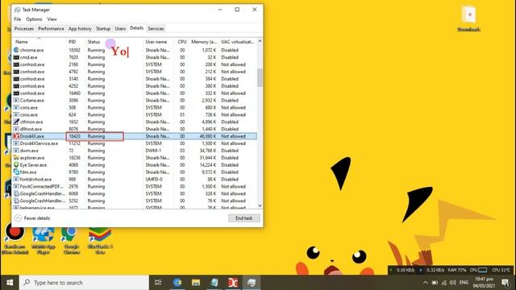Click the scrollbar down arrow

[260, 206]
